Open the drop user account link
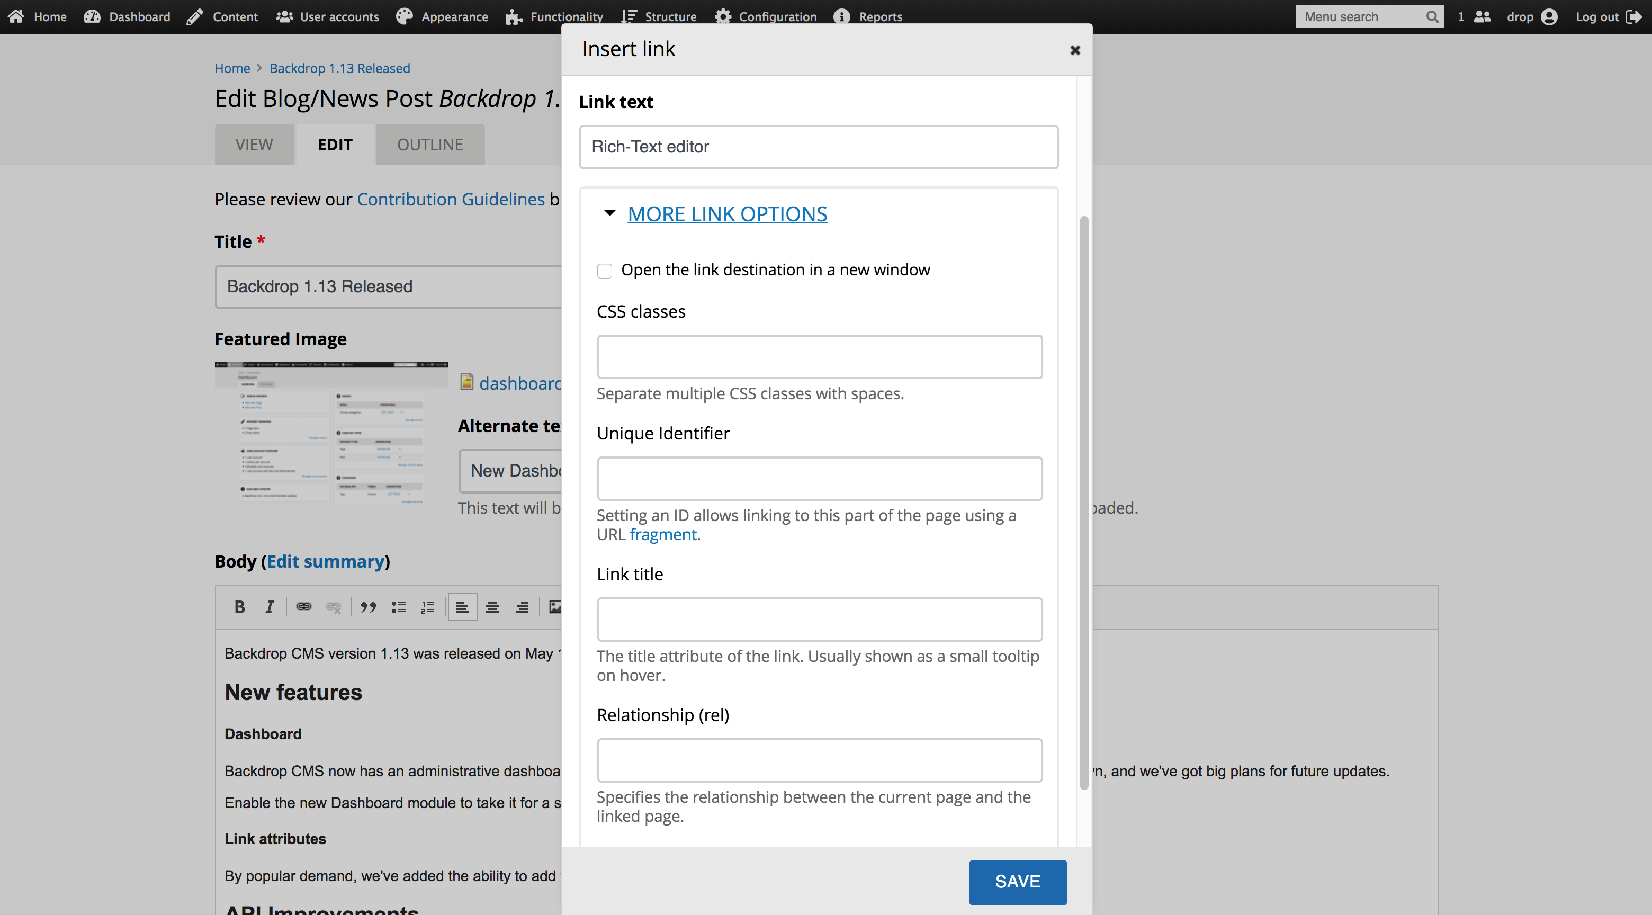 tap(1531, 16)
